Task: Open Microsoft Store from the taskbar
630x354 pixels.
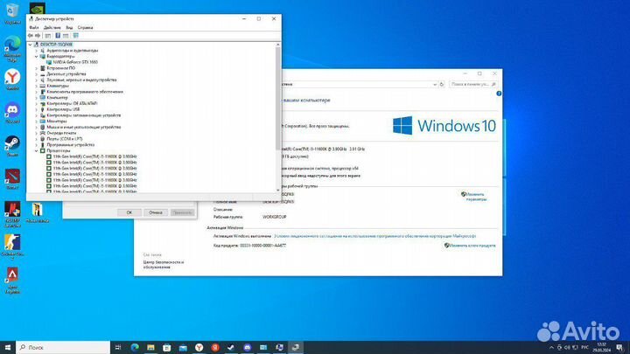Action: coord(167,348)
